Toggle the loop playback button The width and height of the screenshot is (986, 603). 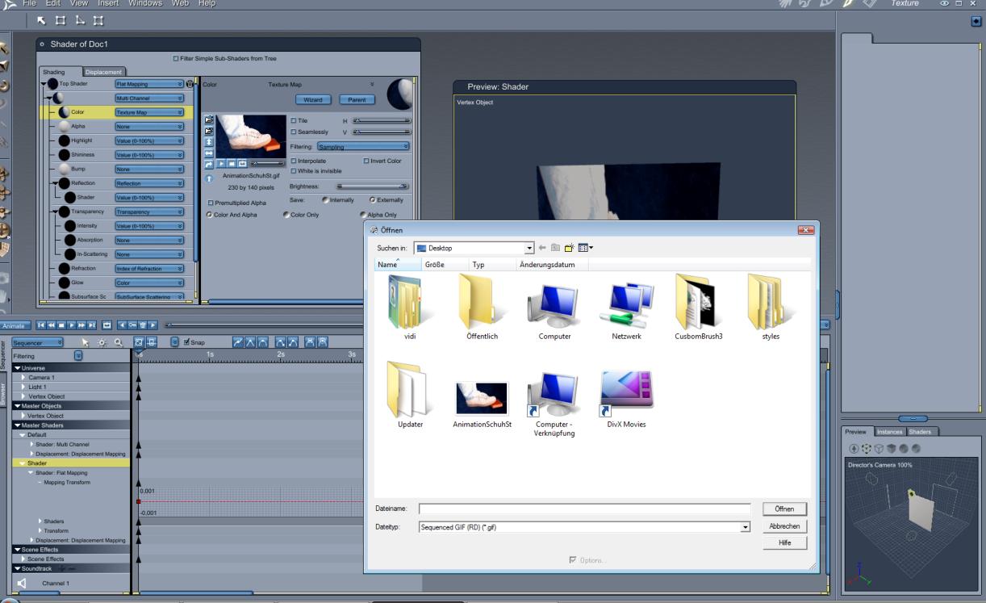107,325
